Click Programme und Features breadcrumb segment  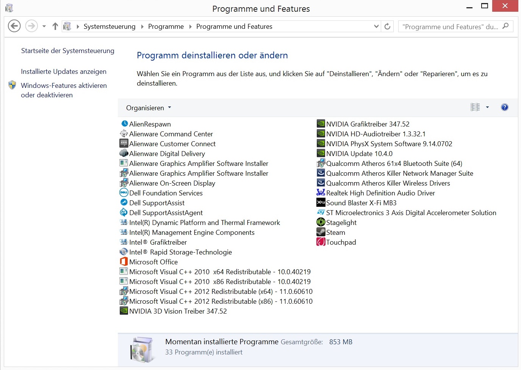click(x=234, y=27)
